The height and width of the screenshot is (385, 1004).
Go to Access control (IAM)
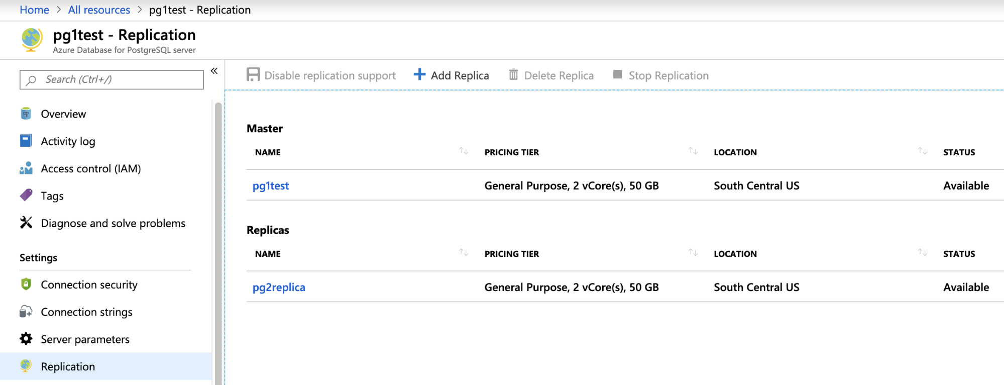point(91,168)
